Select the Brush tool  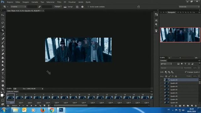3,42
